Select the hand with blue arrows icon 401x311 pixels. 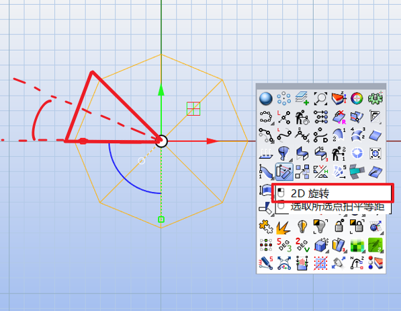pos(339,263)
